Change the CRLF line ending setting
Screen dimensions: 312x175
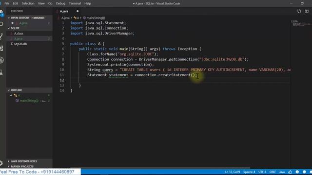(x=273, y=172)
